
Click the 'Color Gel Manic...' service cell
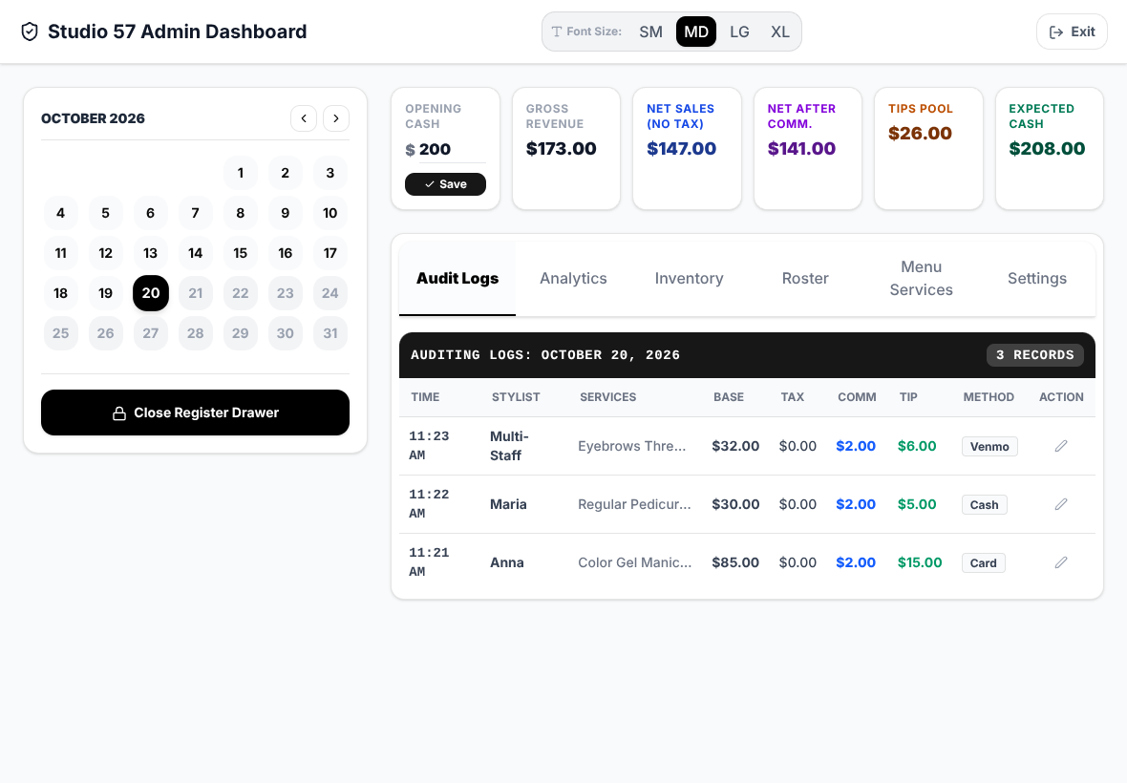tap(635, 562)
